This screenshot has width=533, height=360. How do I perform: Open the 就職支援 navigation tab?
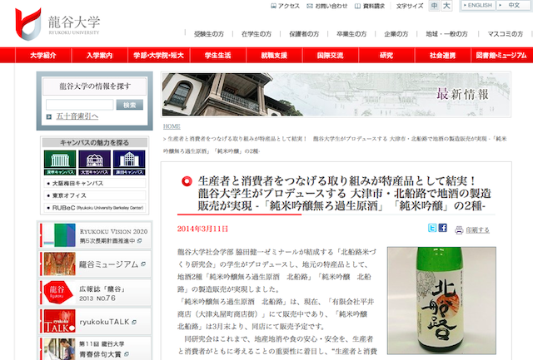pos(274,56)
